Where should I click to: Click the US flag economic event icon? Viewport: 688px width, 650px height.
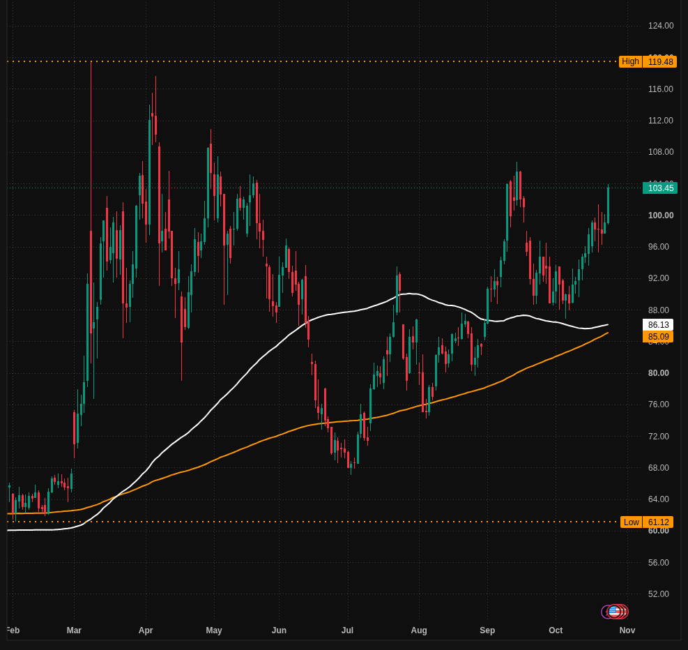tap(614, 612)
